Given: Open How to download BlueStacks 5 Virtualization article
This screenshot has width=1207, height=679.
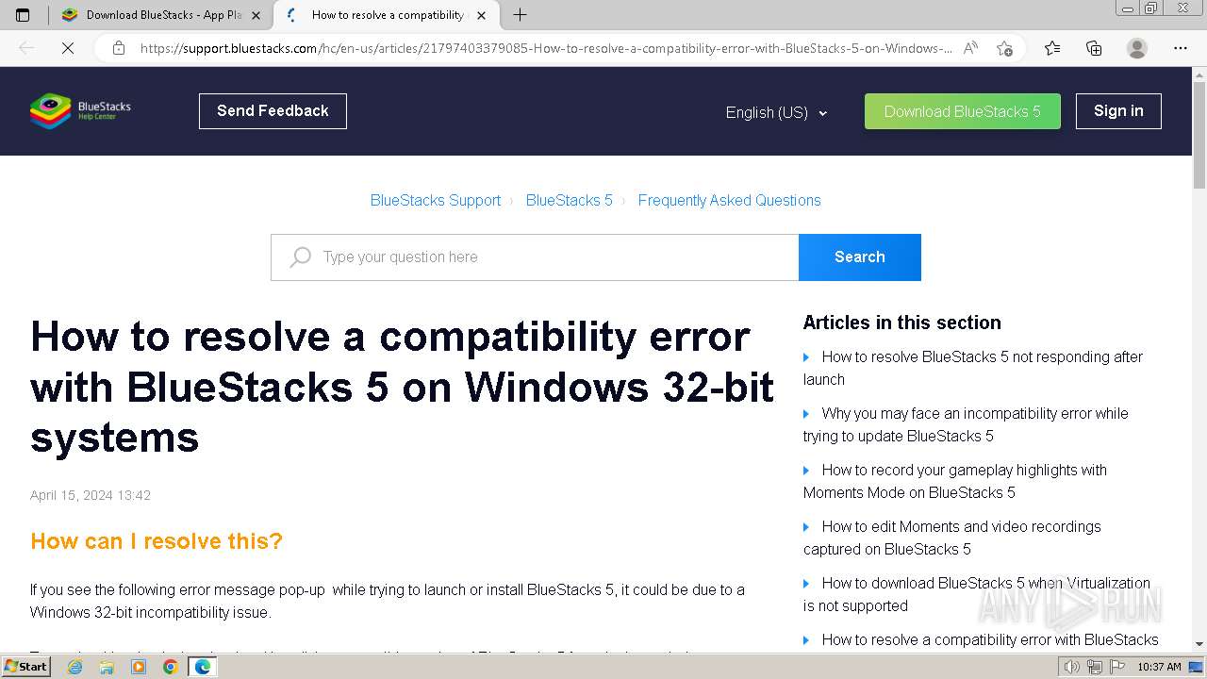Looking at the screenshot, I should click(x=977, y=594).
